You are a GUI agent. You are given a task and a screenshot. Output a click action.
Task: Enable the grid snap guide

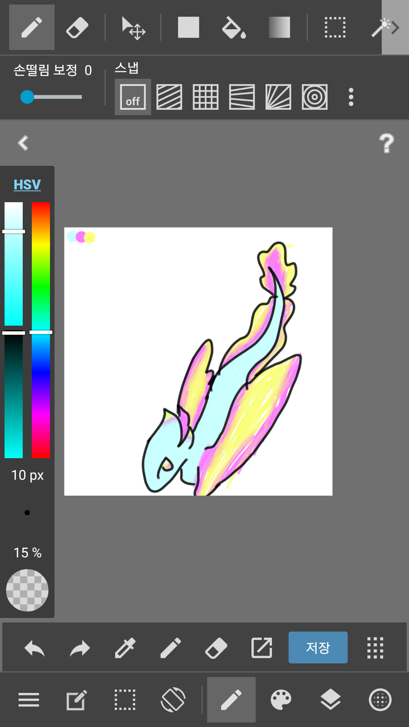206,97
